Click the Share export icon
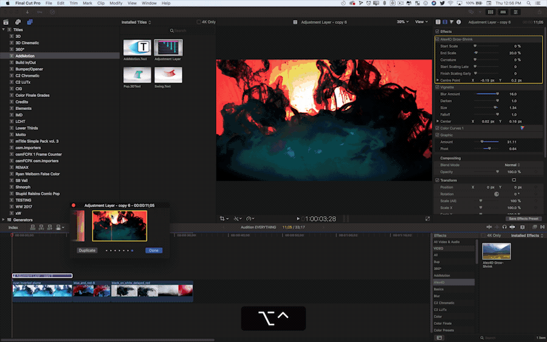The height and width of the screenshot is (342, 547). tap(539, 12)
